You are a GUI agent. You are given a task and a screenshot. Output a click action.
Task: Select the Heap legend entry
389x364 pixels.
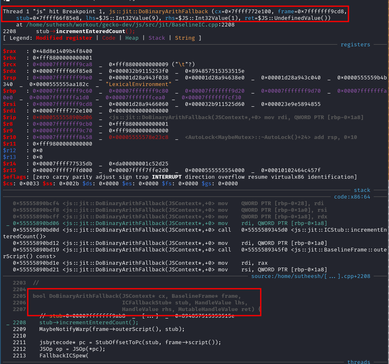(132, 38)
